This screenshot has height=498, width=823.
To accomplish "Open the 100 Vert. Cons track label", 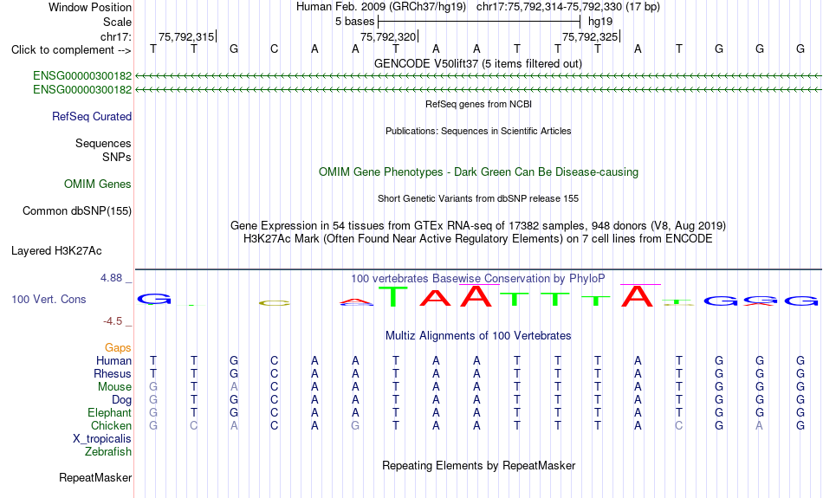I will pos(49,299).
